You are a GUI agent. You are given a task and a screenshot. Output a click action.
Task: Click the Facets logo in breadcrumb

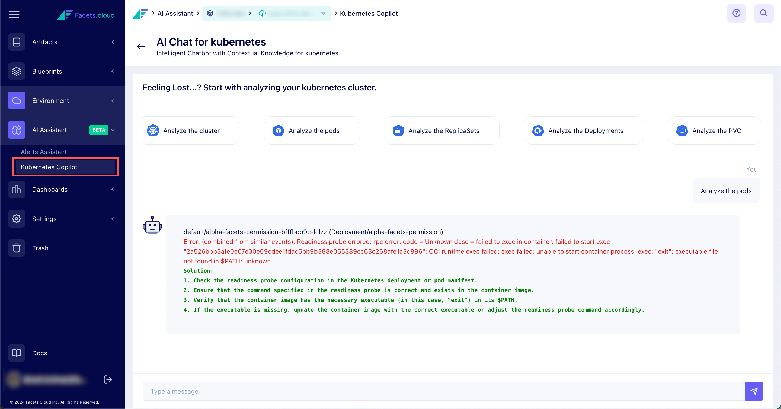[x=140, y=14]
